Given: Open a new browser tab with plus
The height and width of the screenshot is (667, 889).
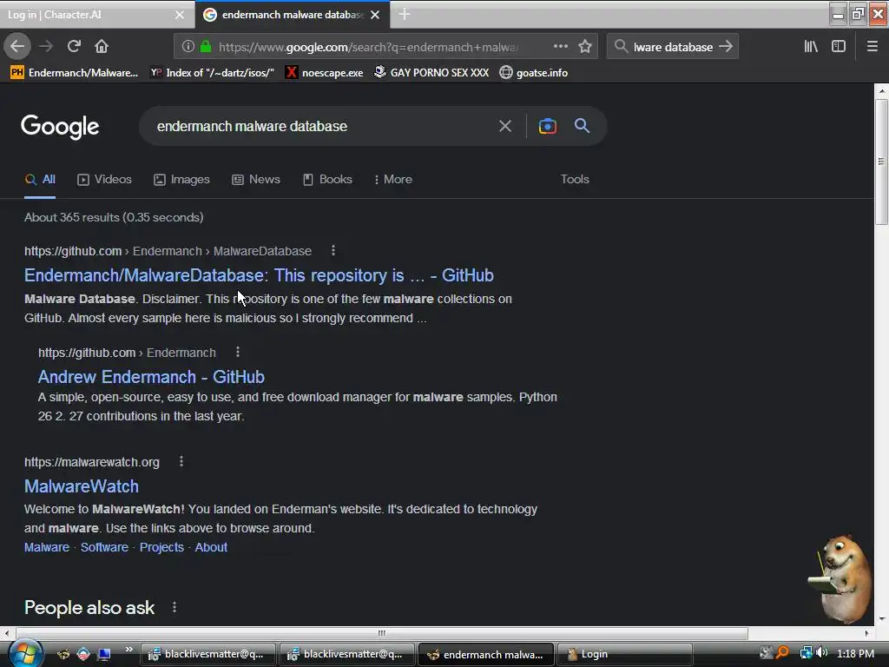Looking at the screenshot, I should click(405, 14).
